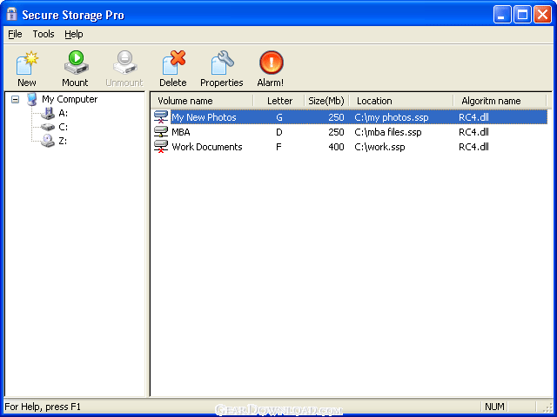The width and height of the screenshot is (557, 417).
Task: Click the My Computer tree icon
Action: (x=32, y=99)
